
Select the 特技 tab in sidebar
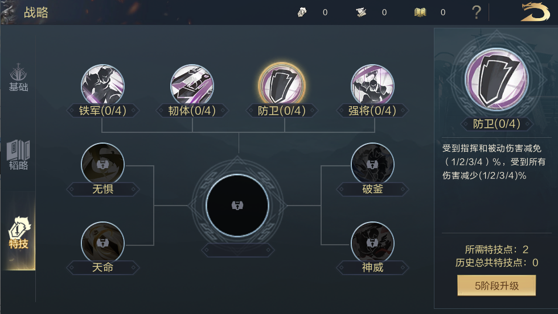click(x=18, y=232)
